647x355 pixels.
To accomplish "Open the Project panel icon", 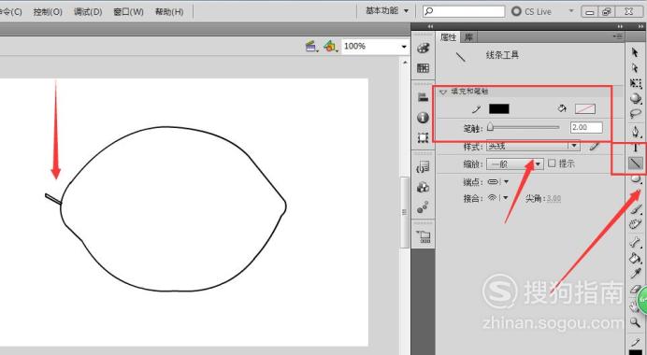I will coord(423,236).
